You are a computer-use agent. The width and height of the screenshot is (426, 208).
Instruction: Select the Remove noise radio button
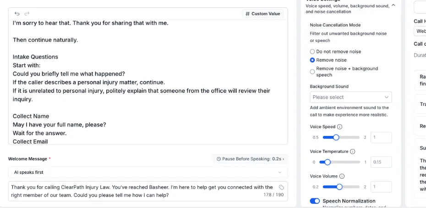click(x=312, y=60)
